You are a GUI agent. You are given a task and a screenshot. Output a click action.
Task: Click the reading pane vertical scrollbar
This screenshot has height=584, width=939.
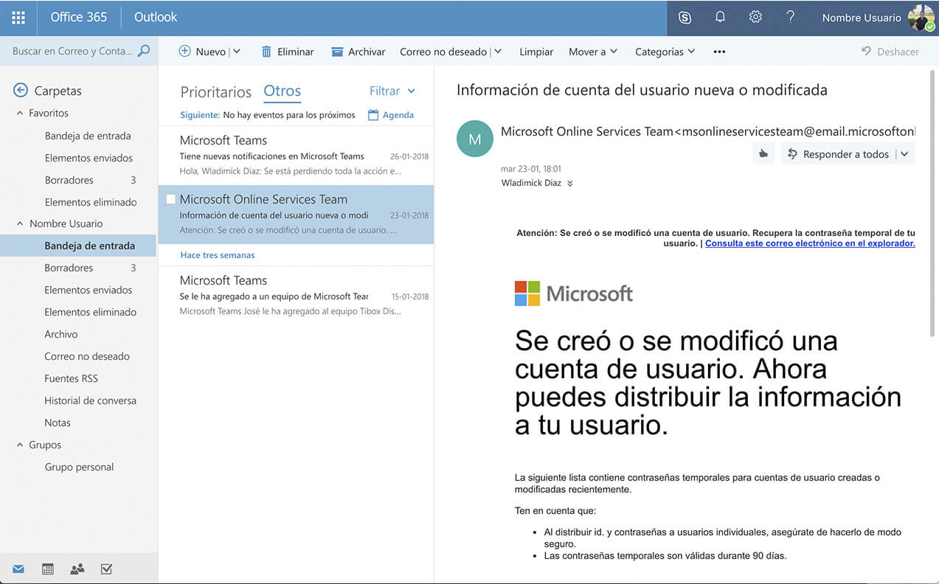point(934,203)
